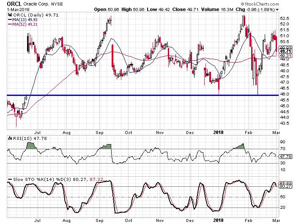Click the MA(13) 49.93 legend text
296x224 pixels.
pyautogui.click(x=25, y=19)
